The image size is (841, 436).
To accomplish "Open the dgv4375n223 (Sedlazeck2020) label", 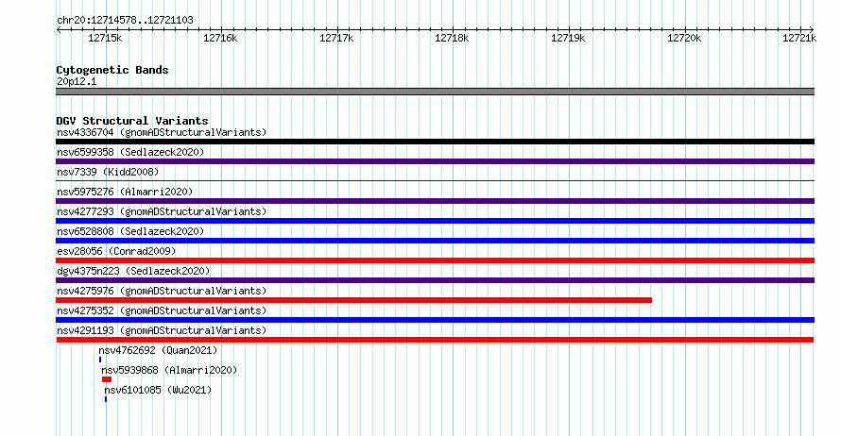I will [133, 271].
